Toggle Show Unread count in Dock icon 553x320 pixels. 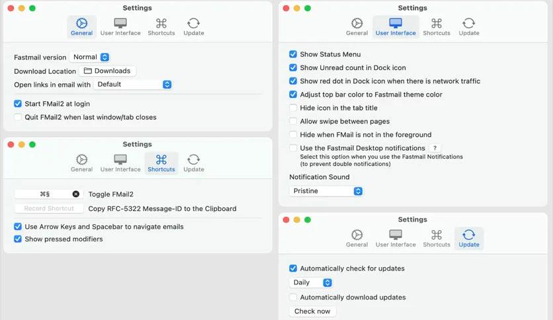click(293, 67)
